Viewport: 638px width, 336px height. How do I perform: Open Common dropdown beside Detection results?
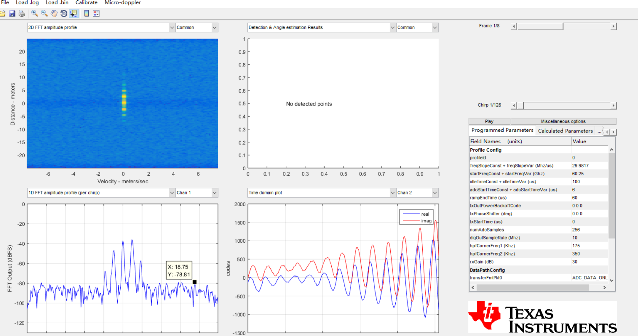[417, 27]
